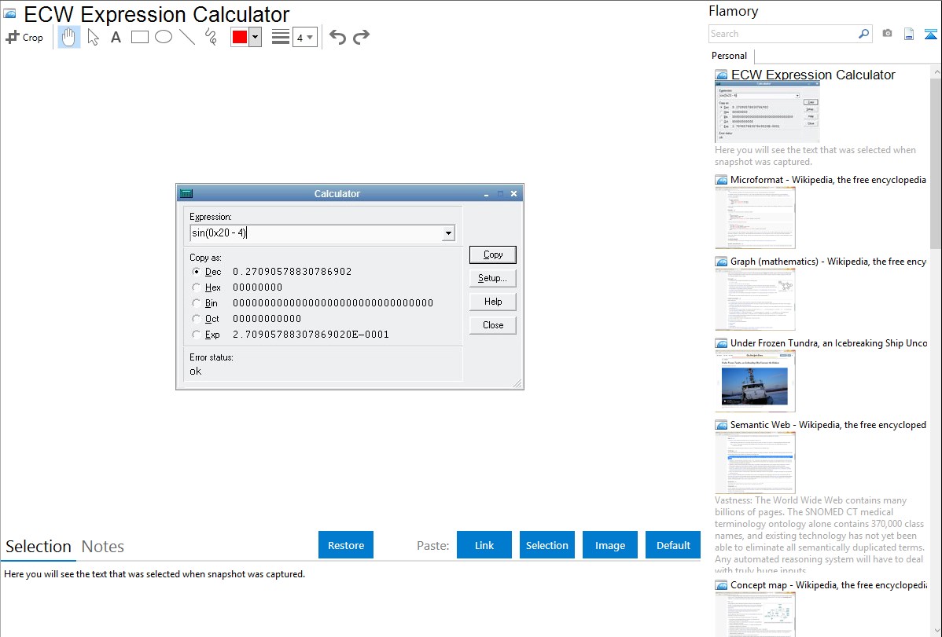The image size is (942, 637).
Task: Open the Under Frozen Tundra snapshot thumbnail
Action: [x=755, y=381]
